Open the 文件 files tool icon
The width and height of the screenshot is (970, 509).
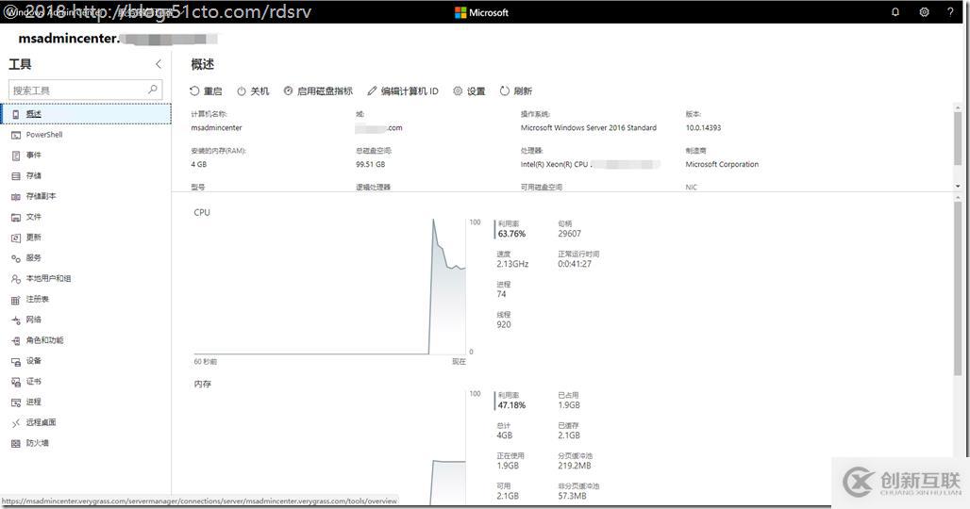[x=16, y=218]
